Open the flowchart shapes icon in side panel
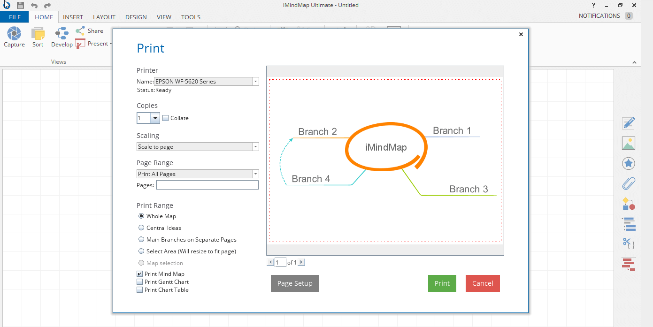The width and height of the screenshot is (653, 327). 629,204
